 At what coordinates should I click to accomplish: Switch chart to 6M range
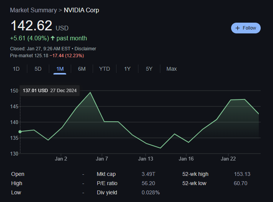[x=82, y=69]
